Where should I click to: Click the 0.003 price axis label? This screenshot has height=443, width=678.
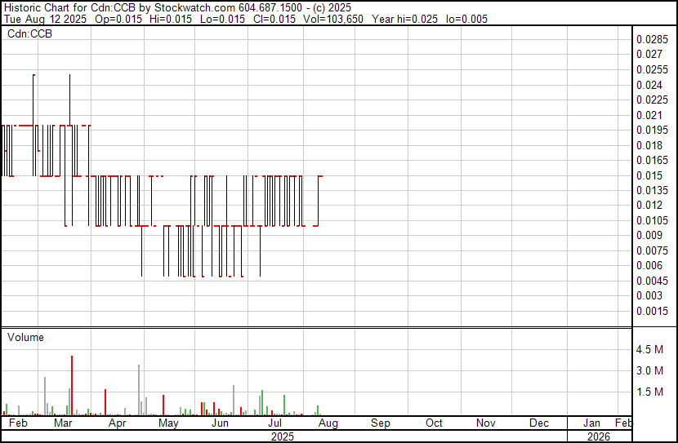click(x=649, y=296)
